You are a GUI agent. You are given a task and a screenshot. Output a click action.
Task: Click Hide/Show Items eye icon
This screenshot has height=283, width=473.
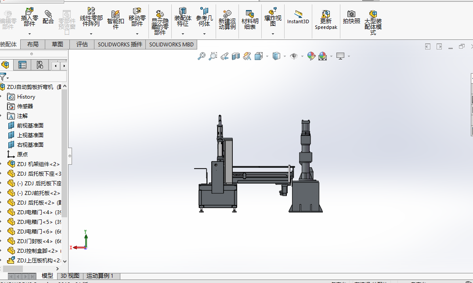click(x=293, y=56)
